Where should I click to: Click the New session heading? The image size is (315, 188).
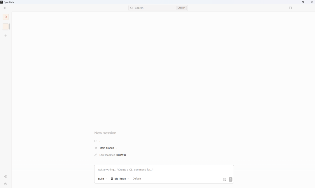[x=105, y=133]
